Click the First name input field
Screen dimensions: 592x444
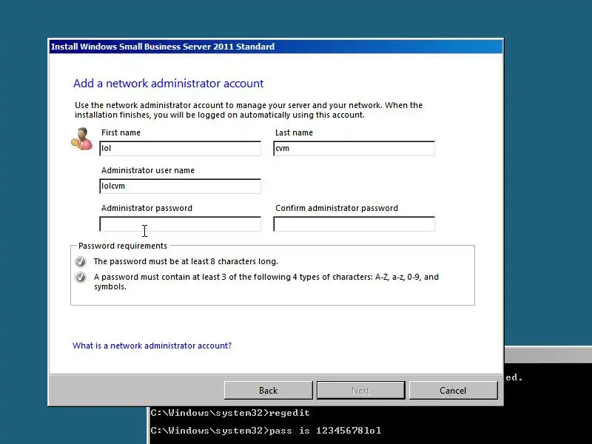point(180,149)
